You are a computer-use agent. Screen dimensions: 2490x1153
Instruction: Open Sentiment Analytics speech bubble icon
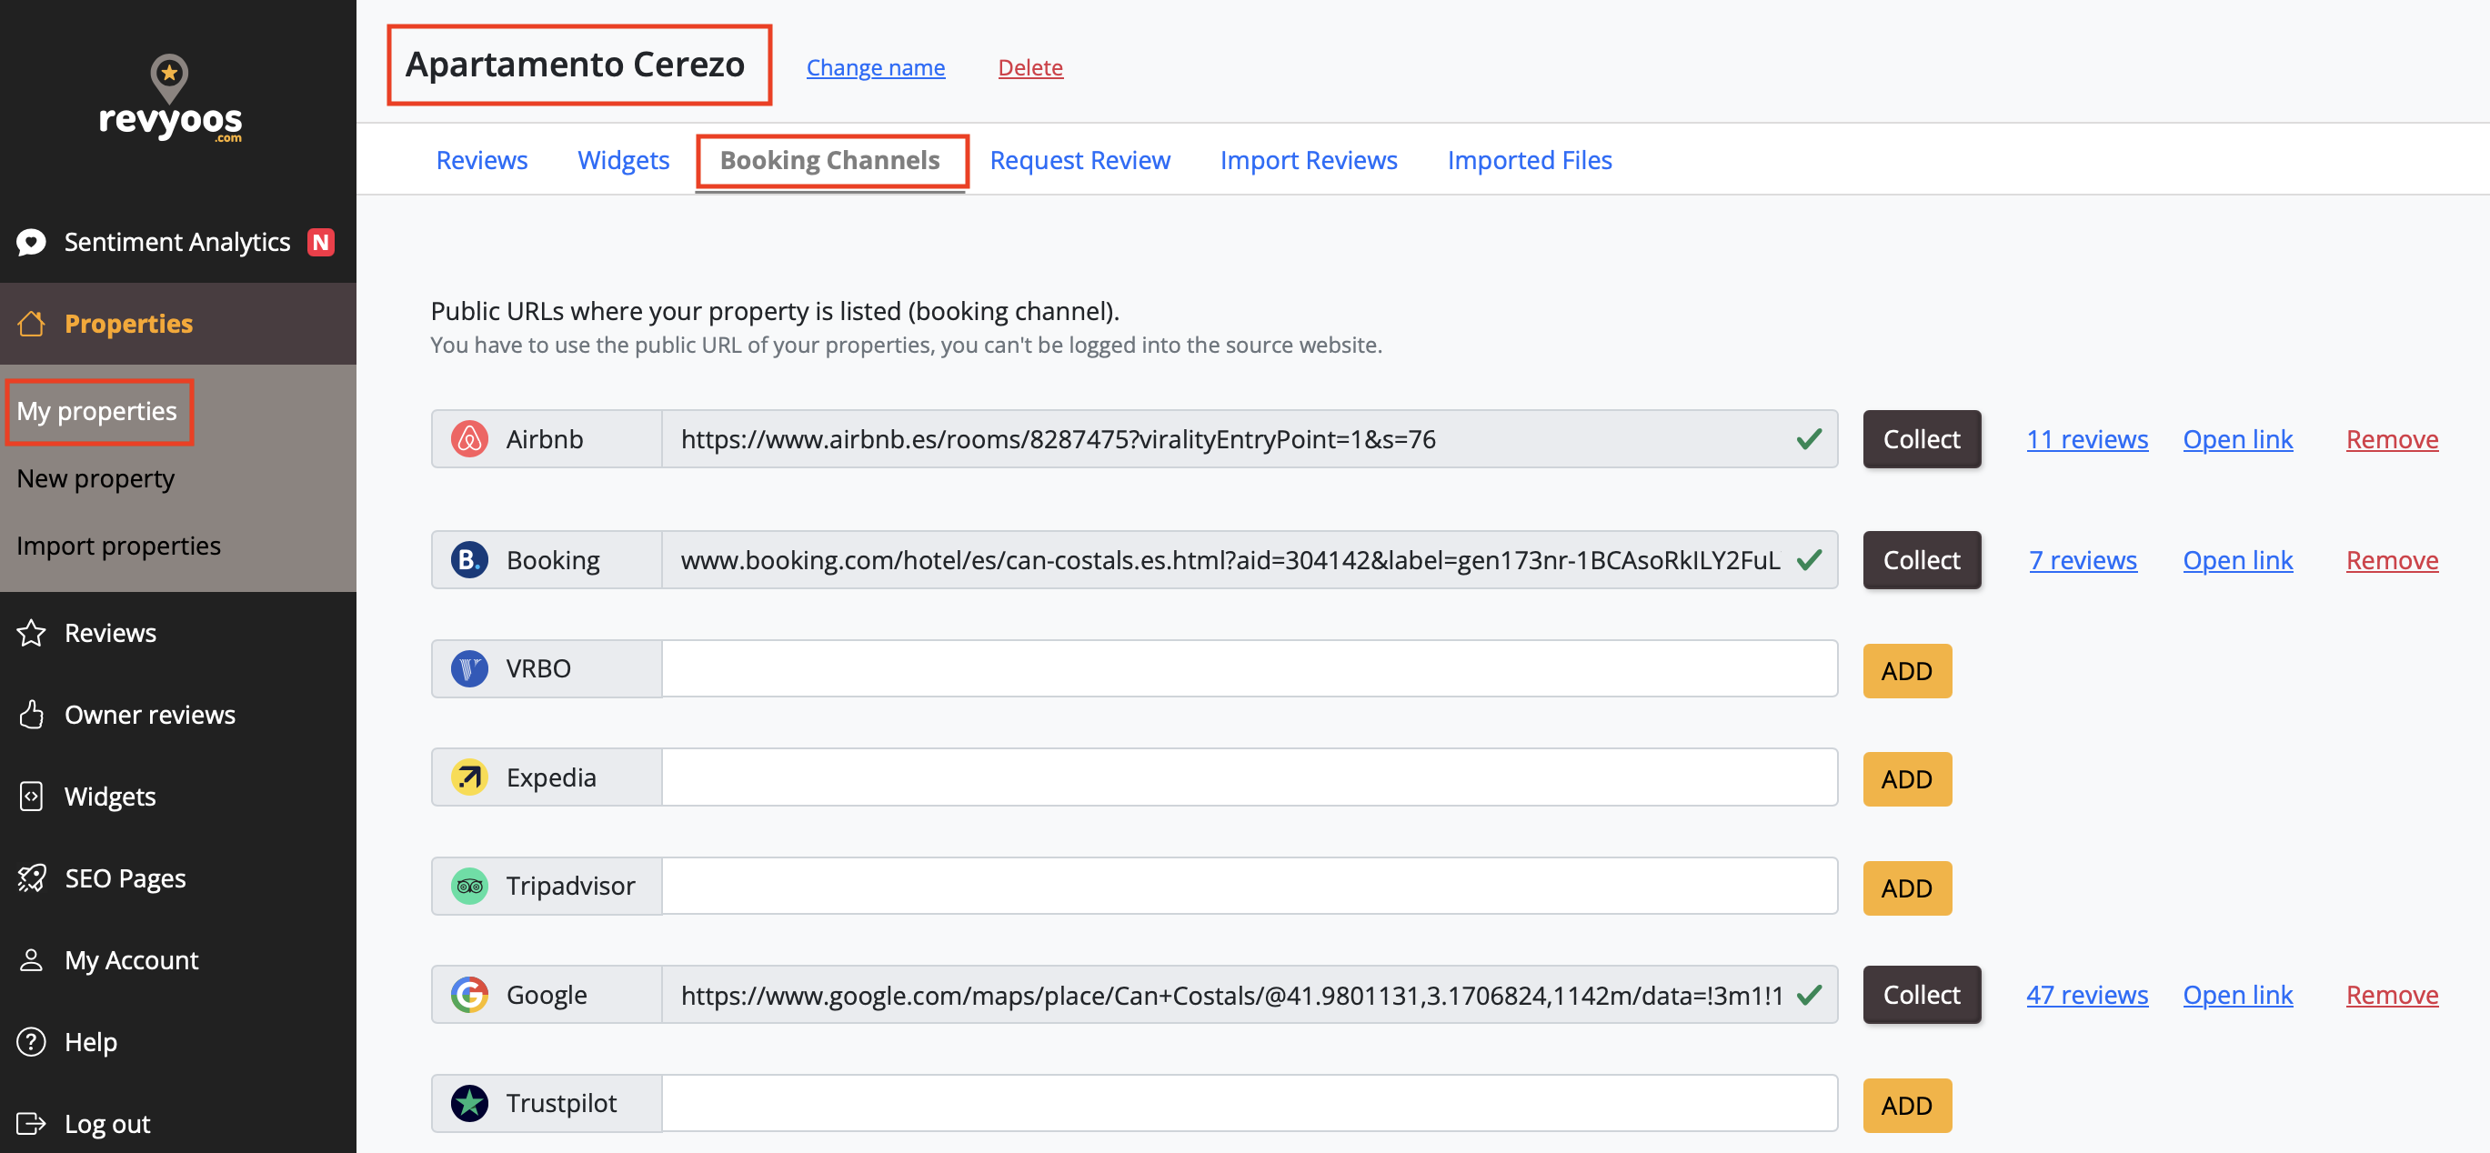point(31,243)
